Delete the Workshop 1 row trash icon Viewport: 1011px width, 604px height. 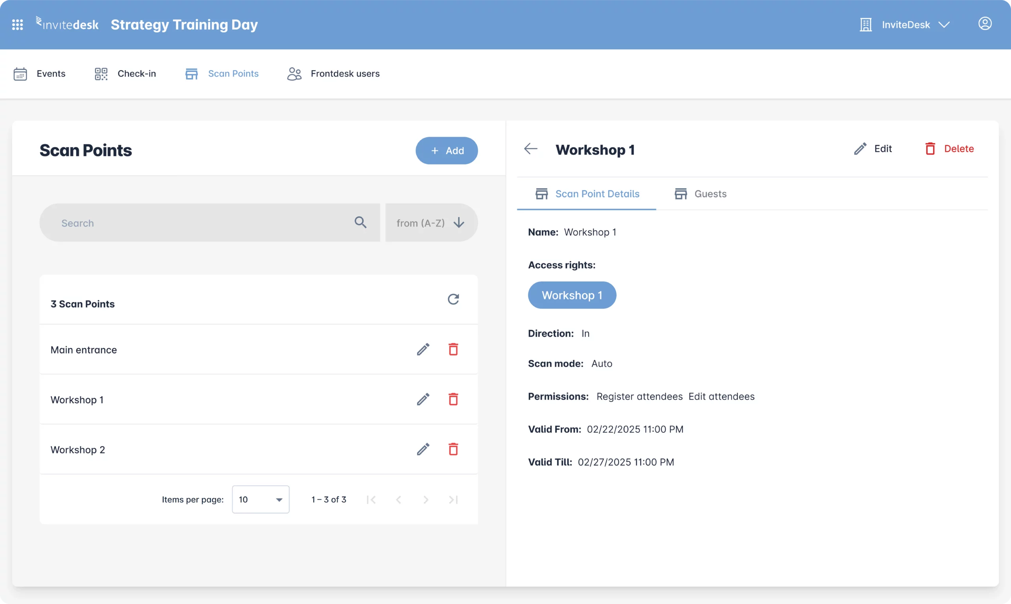453,399
